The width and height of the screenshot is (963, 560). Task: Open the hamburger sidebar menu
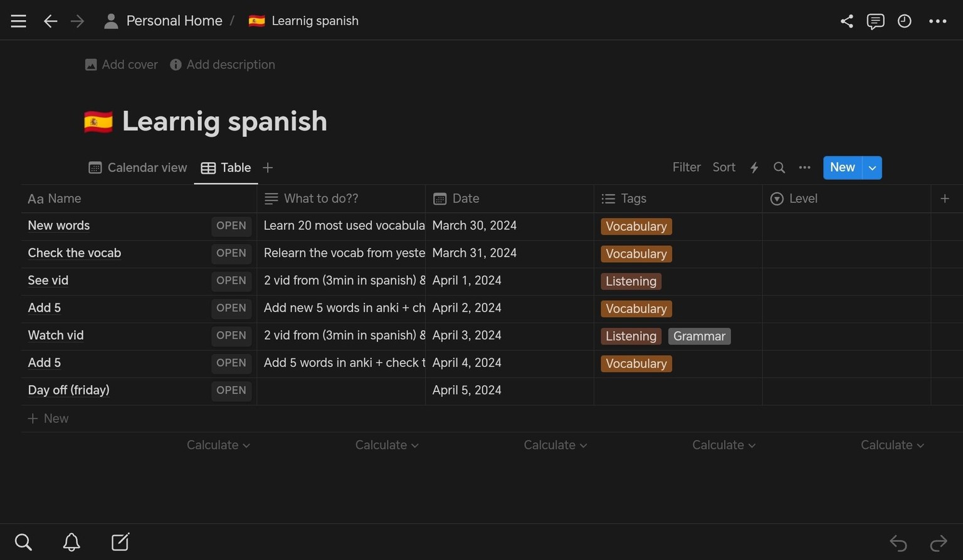18,21
